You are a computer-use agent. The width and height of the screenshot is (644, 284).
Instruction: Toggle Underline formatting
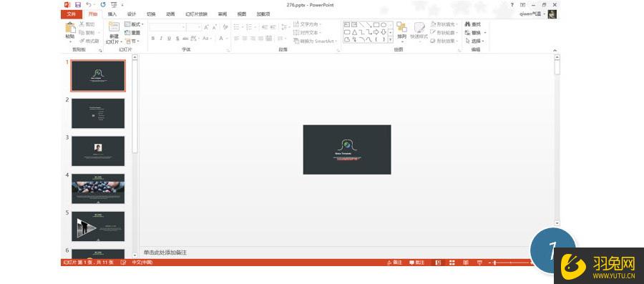tap(169, 39)
